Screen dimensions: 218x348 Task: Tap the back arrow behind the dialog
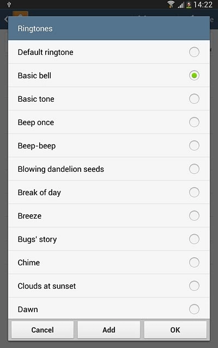(x=6, y=20)
